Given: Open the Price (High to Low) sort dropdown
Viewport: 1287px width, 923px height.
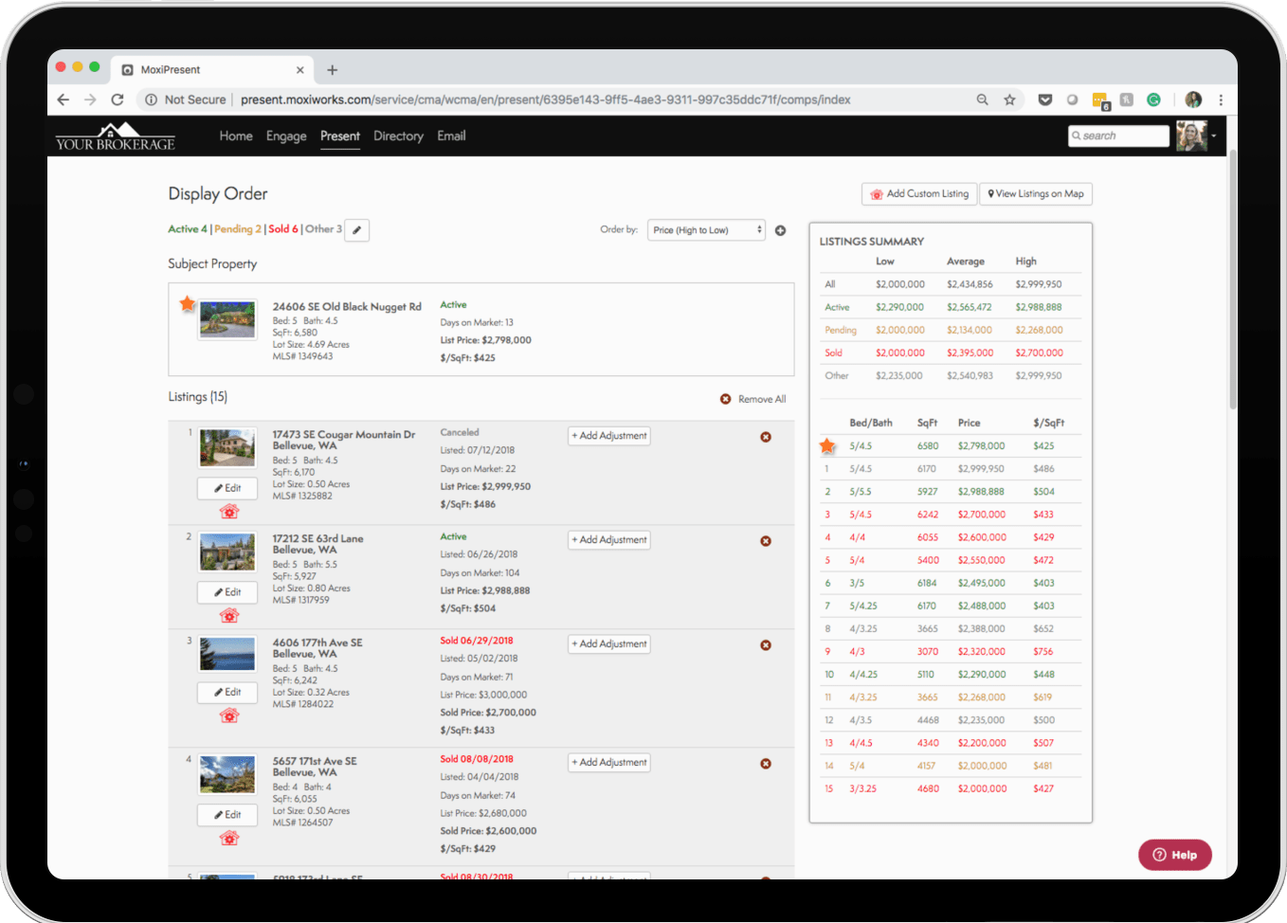Looking at the screenshot, I should (706, 229).
